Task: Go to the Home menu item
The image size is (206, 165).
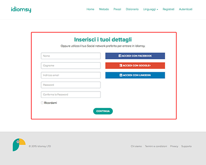Action: coord(90,9)
